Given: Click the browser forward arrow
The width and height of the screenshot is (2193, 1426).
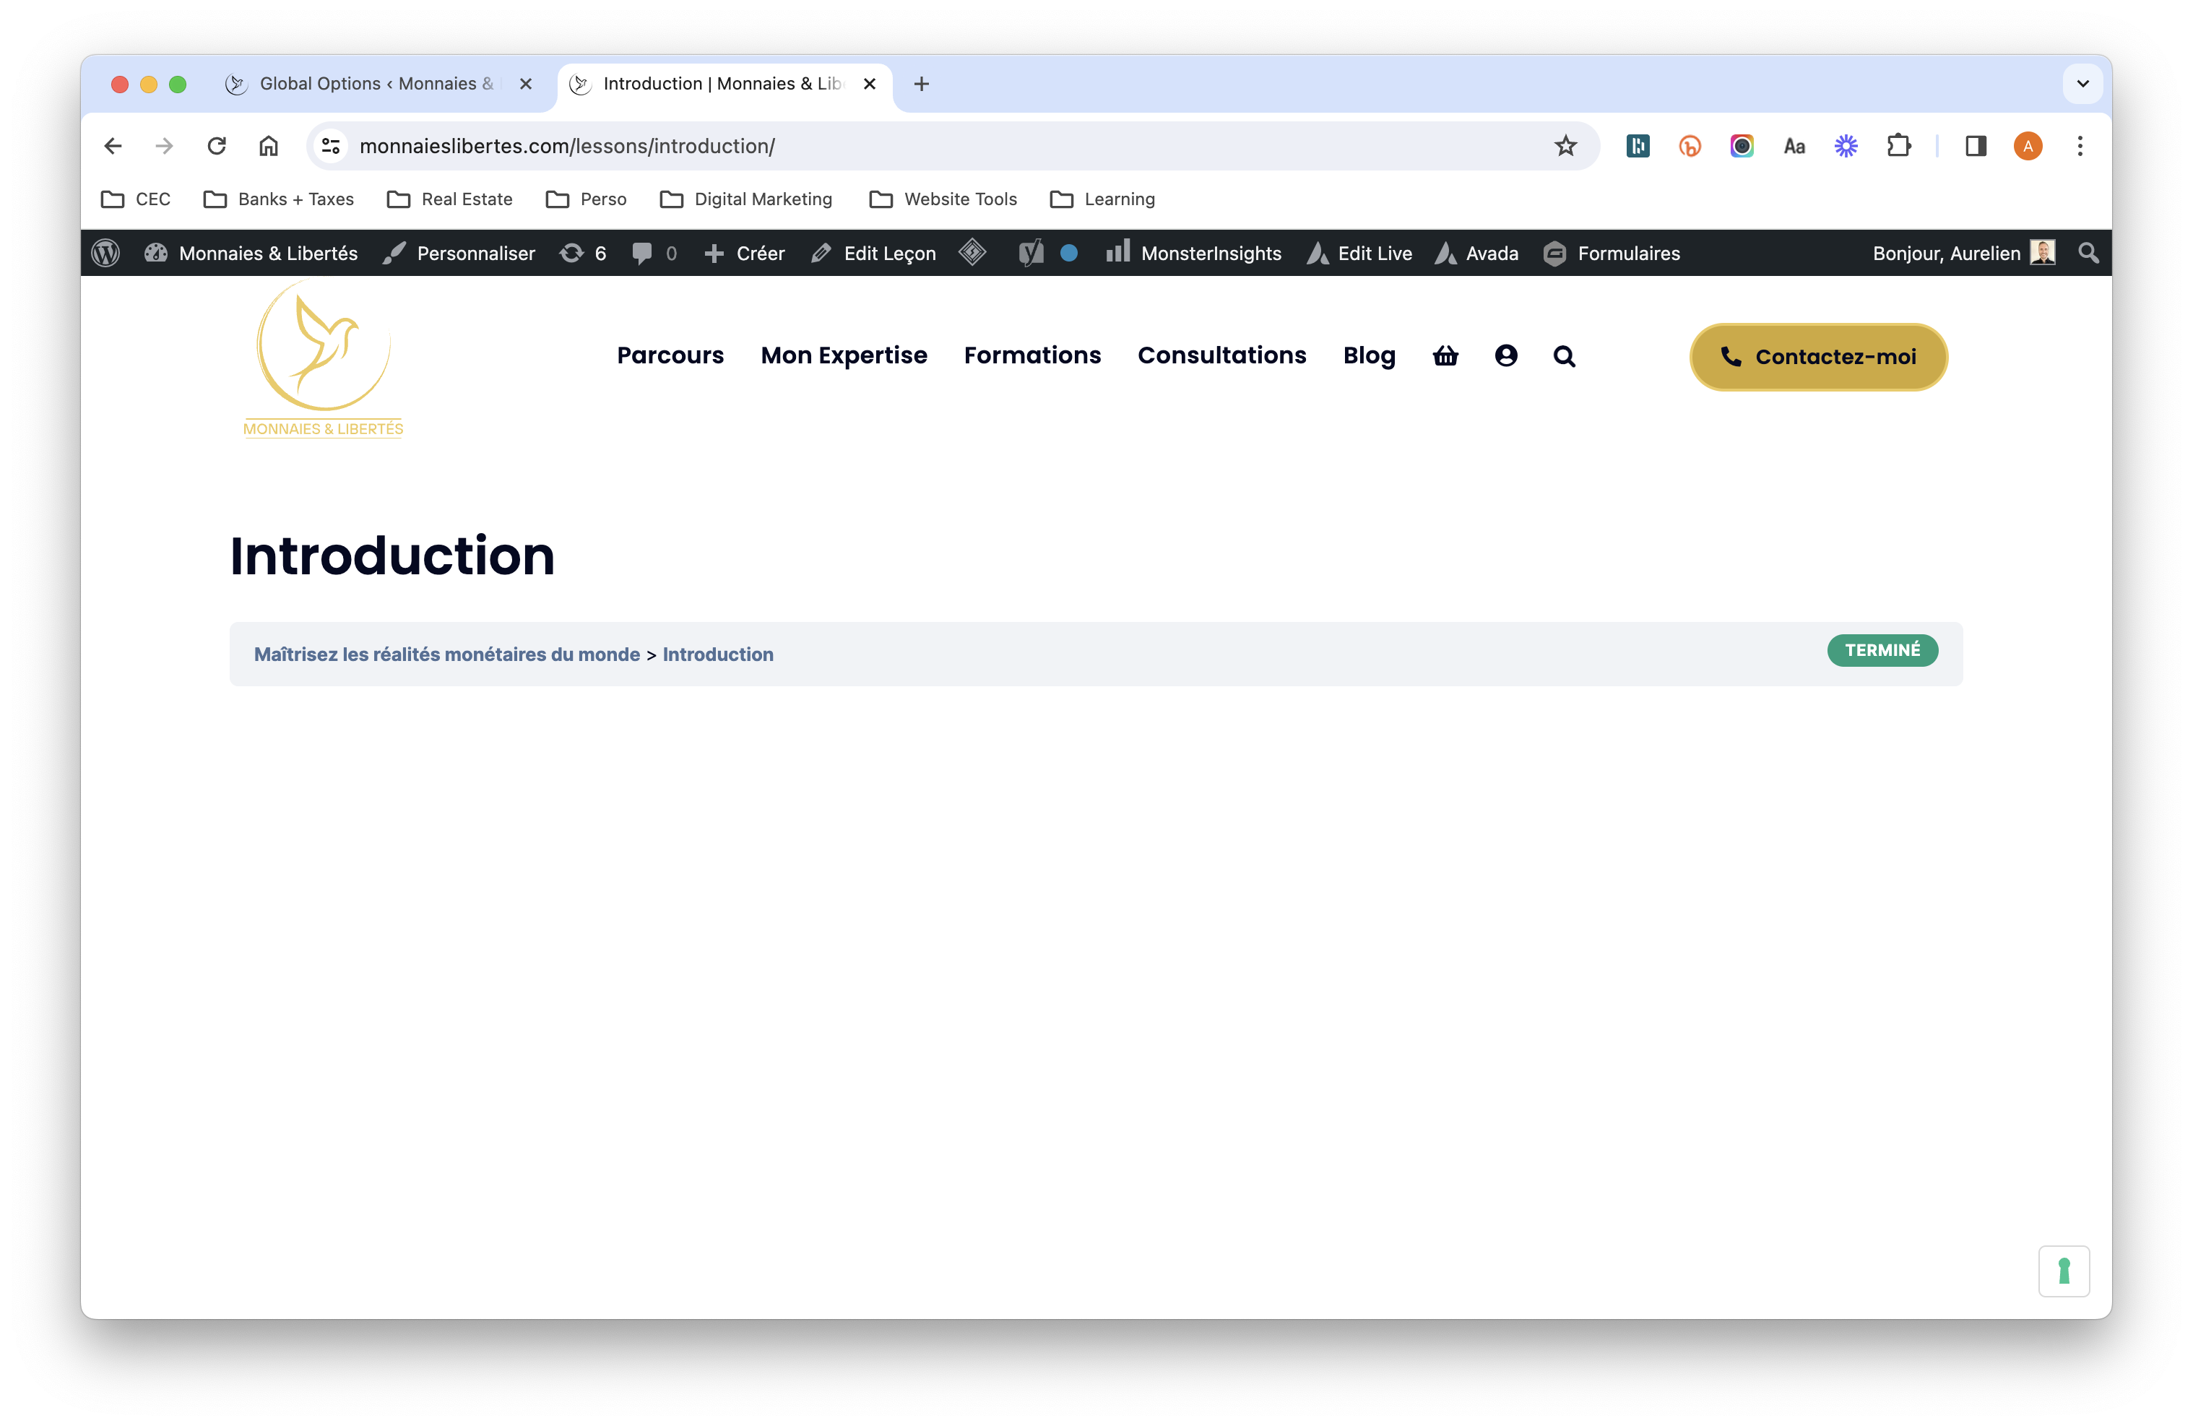Looking at the screenshot, I should click(164, 146).
